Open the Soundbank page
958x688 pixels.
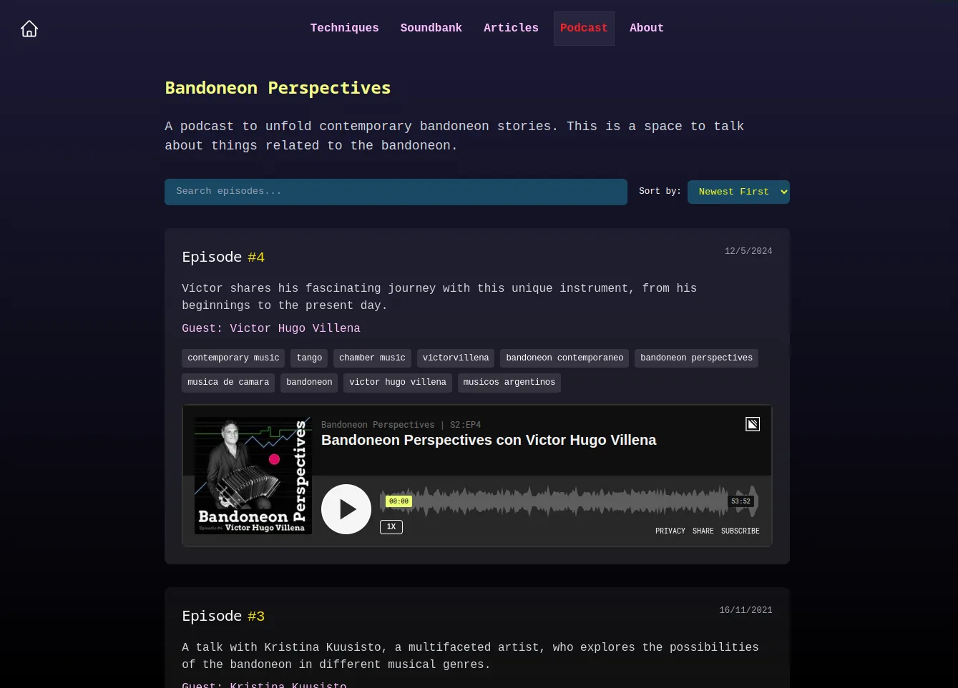[x=431, y=29]
